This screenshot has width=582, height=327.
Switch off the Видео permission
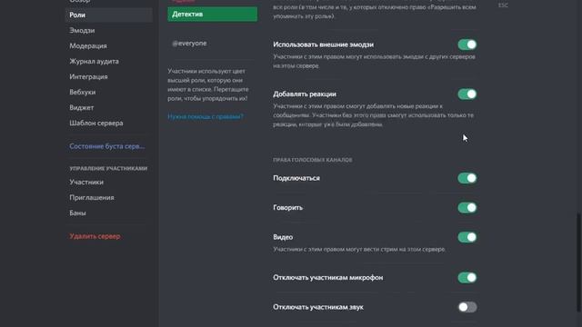[467, 237]
